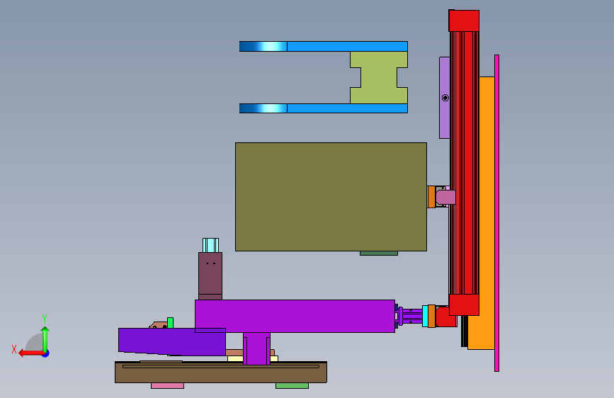Select the violet block at lower left
This screenshot has height=398, width=614.
click(x=172, y=341)
